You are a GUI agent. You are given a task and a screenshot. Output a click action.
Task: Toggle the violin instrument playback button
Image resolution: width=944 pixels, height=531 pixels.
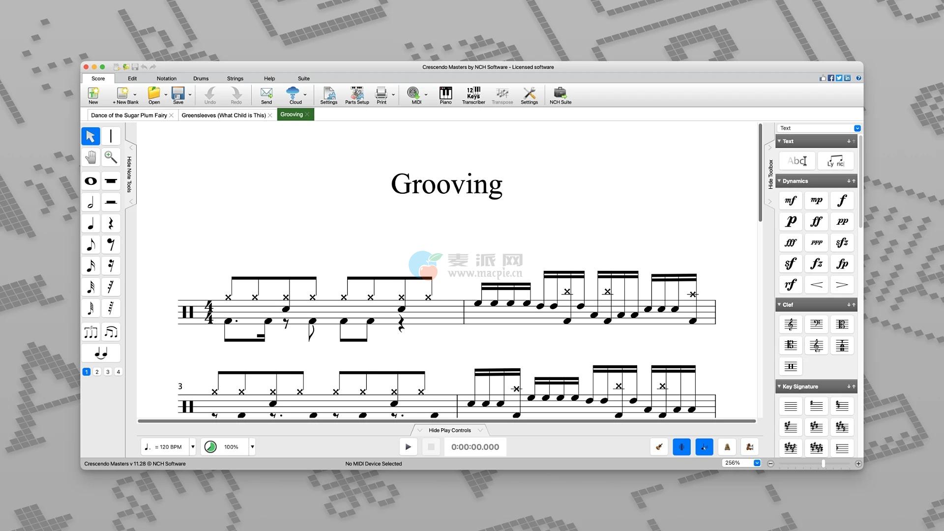[x=659, y=447]
